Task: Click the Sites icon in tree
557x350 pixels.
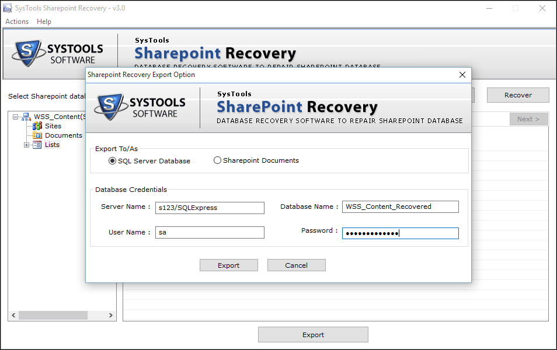Action: click(x=37, y=126)
